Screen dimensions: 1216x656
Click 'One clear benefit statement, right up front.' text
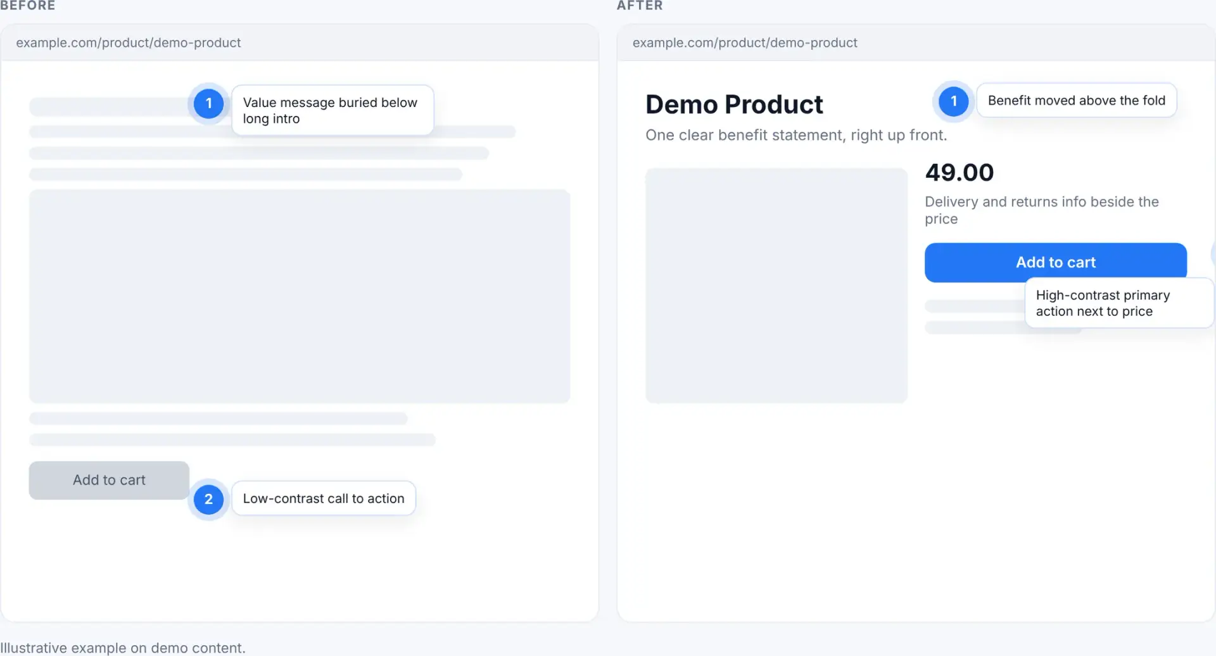click(x=796, y=135)
